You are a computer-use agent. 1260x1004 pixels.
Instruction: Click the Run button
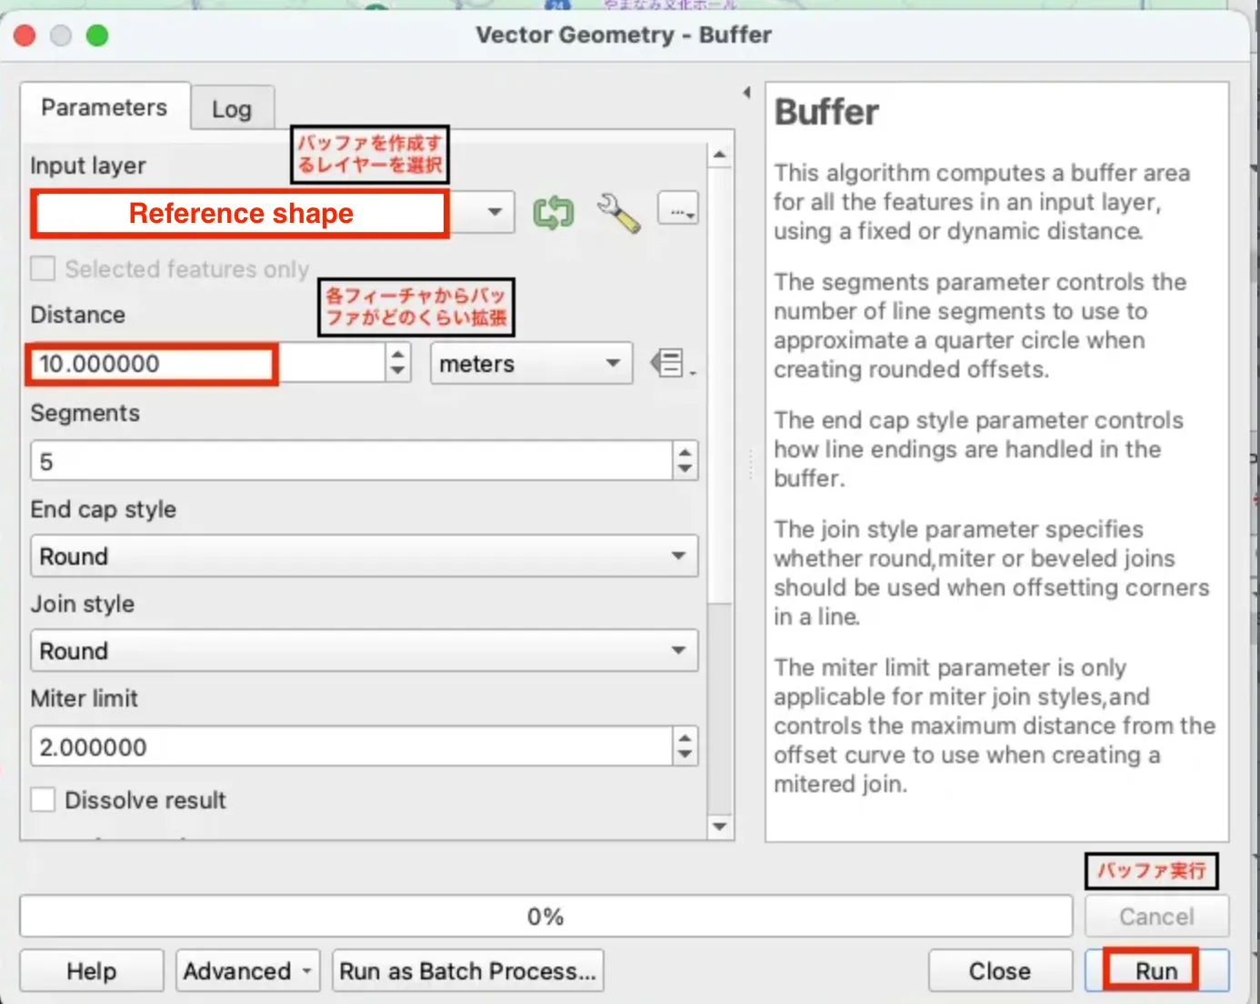point(1156,971)
